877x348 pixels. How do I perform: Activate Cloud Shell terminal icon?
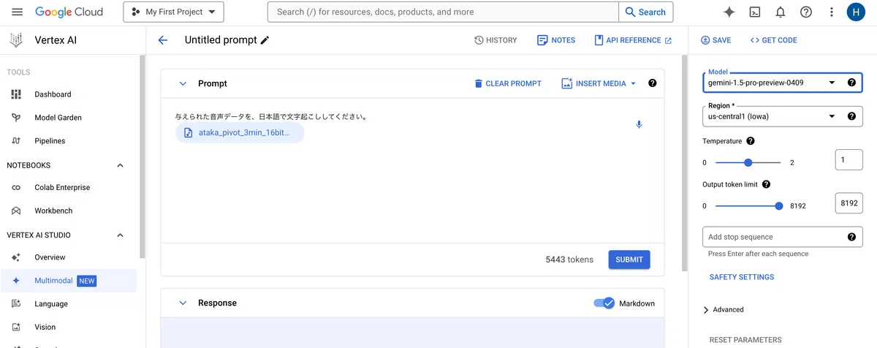pos(755,12)
